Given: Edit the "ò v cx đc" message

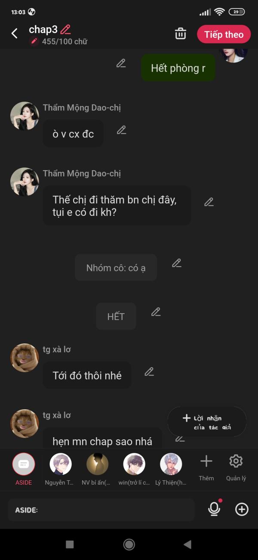Looking at the screenshot, I should [122, 130].
